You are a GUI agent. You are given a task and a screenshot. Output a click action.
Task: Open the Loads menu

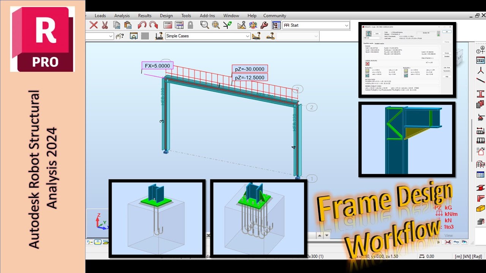click(x=100, y=16)
